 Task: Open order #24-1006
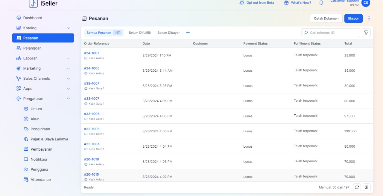click(x=92, y=68)
